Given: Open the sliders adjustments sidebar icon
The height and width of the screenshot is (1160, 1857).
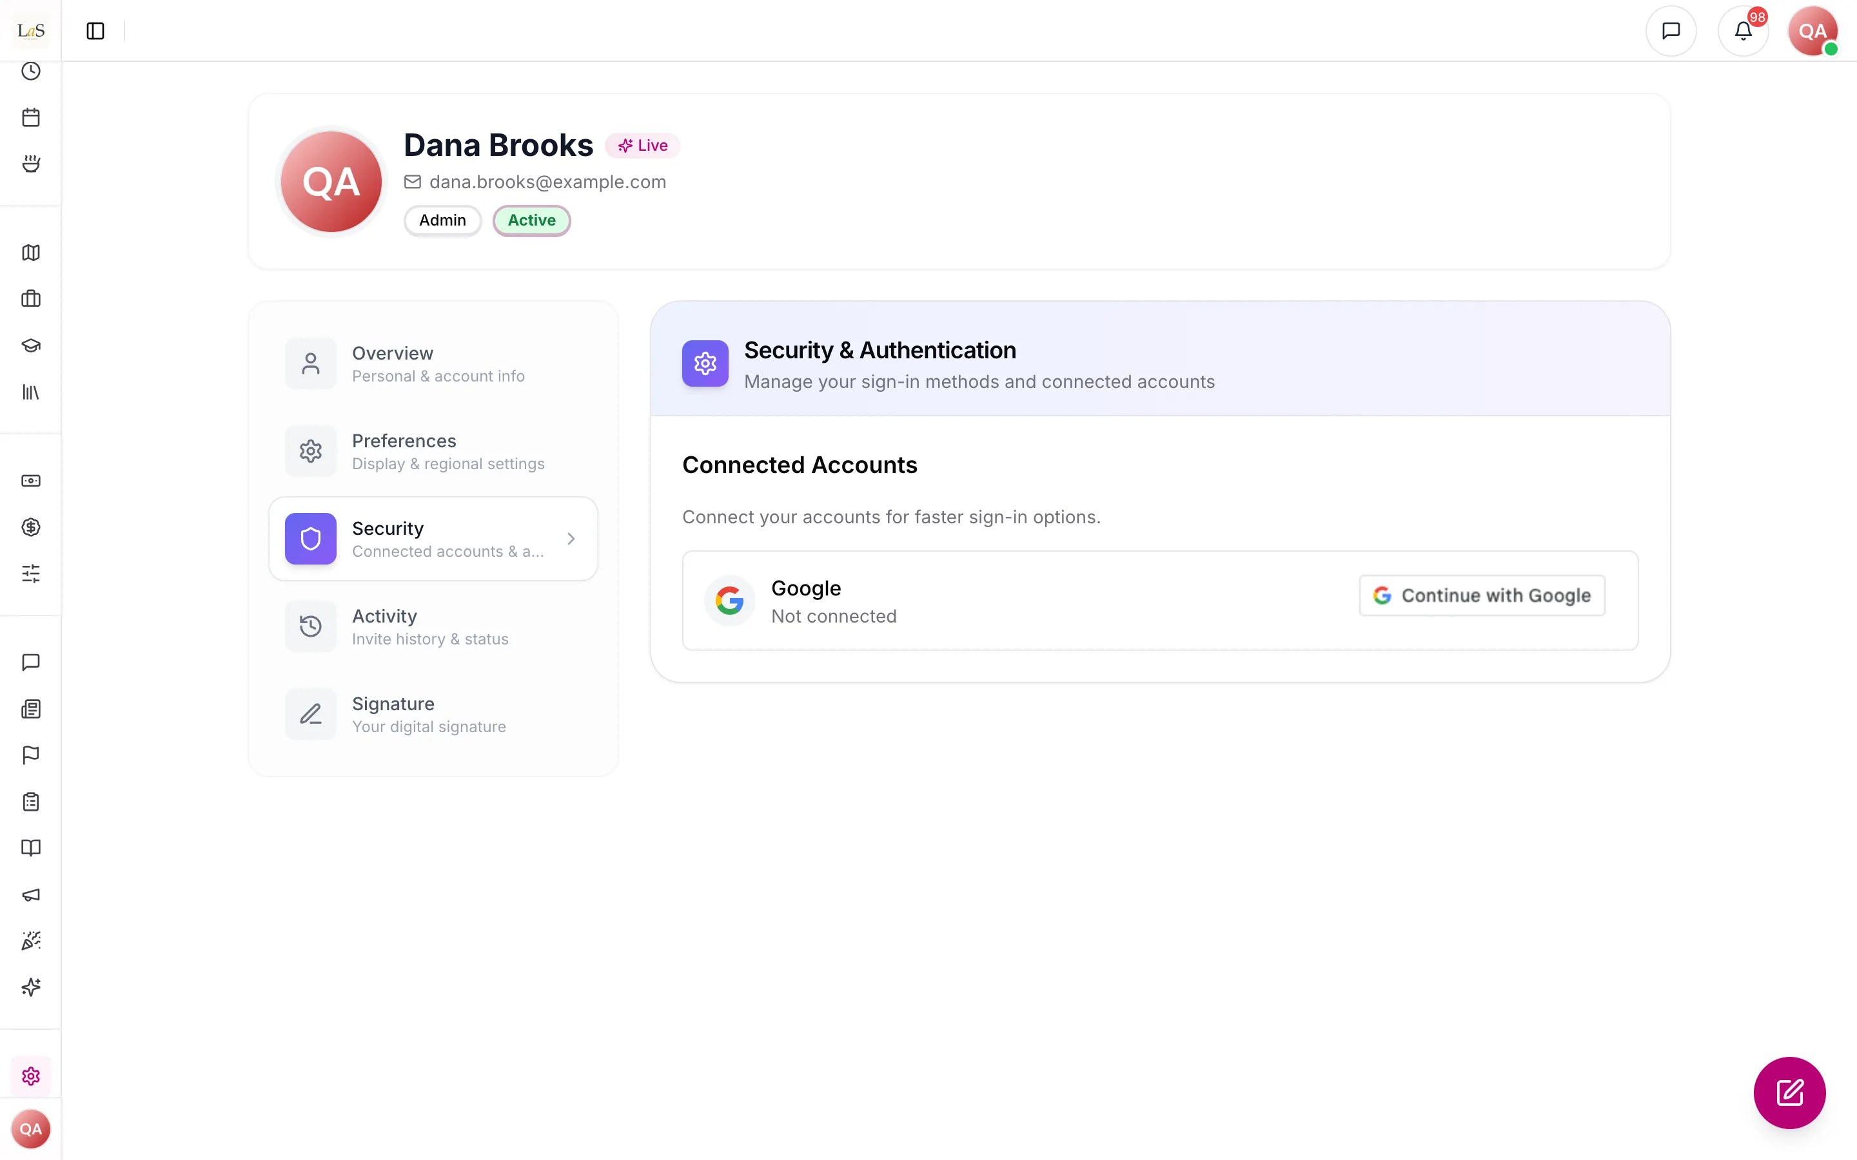Looking at the screenshot, I should [31, 573].
